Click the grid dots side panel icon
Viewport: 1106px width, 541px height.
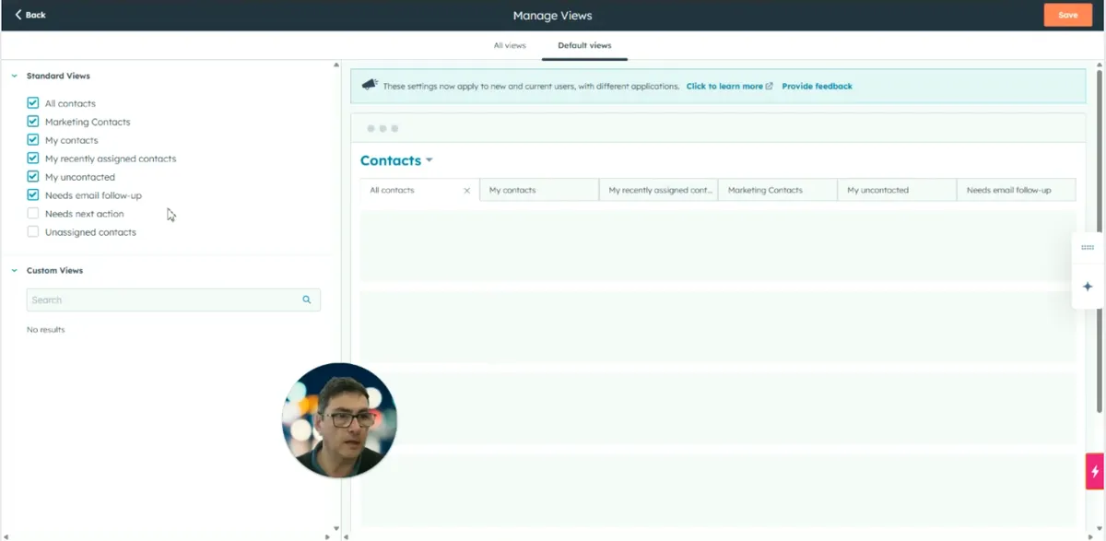pyautogui.click(x=1088, y=247)
